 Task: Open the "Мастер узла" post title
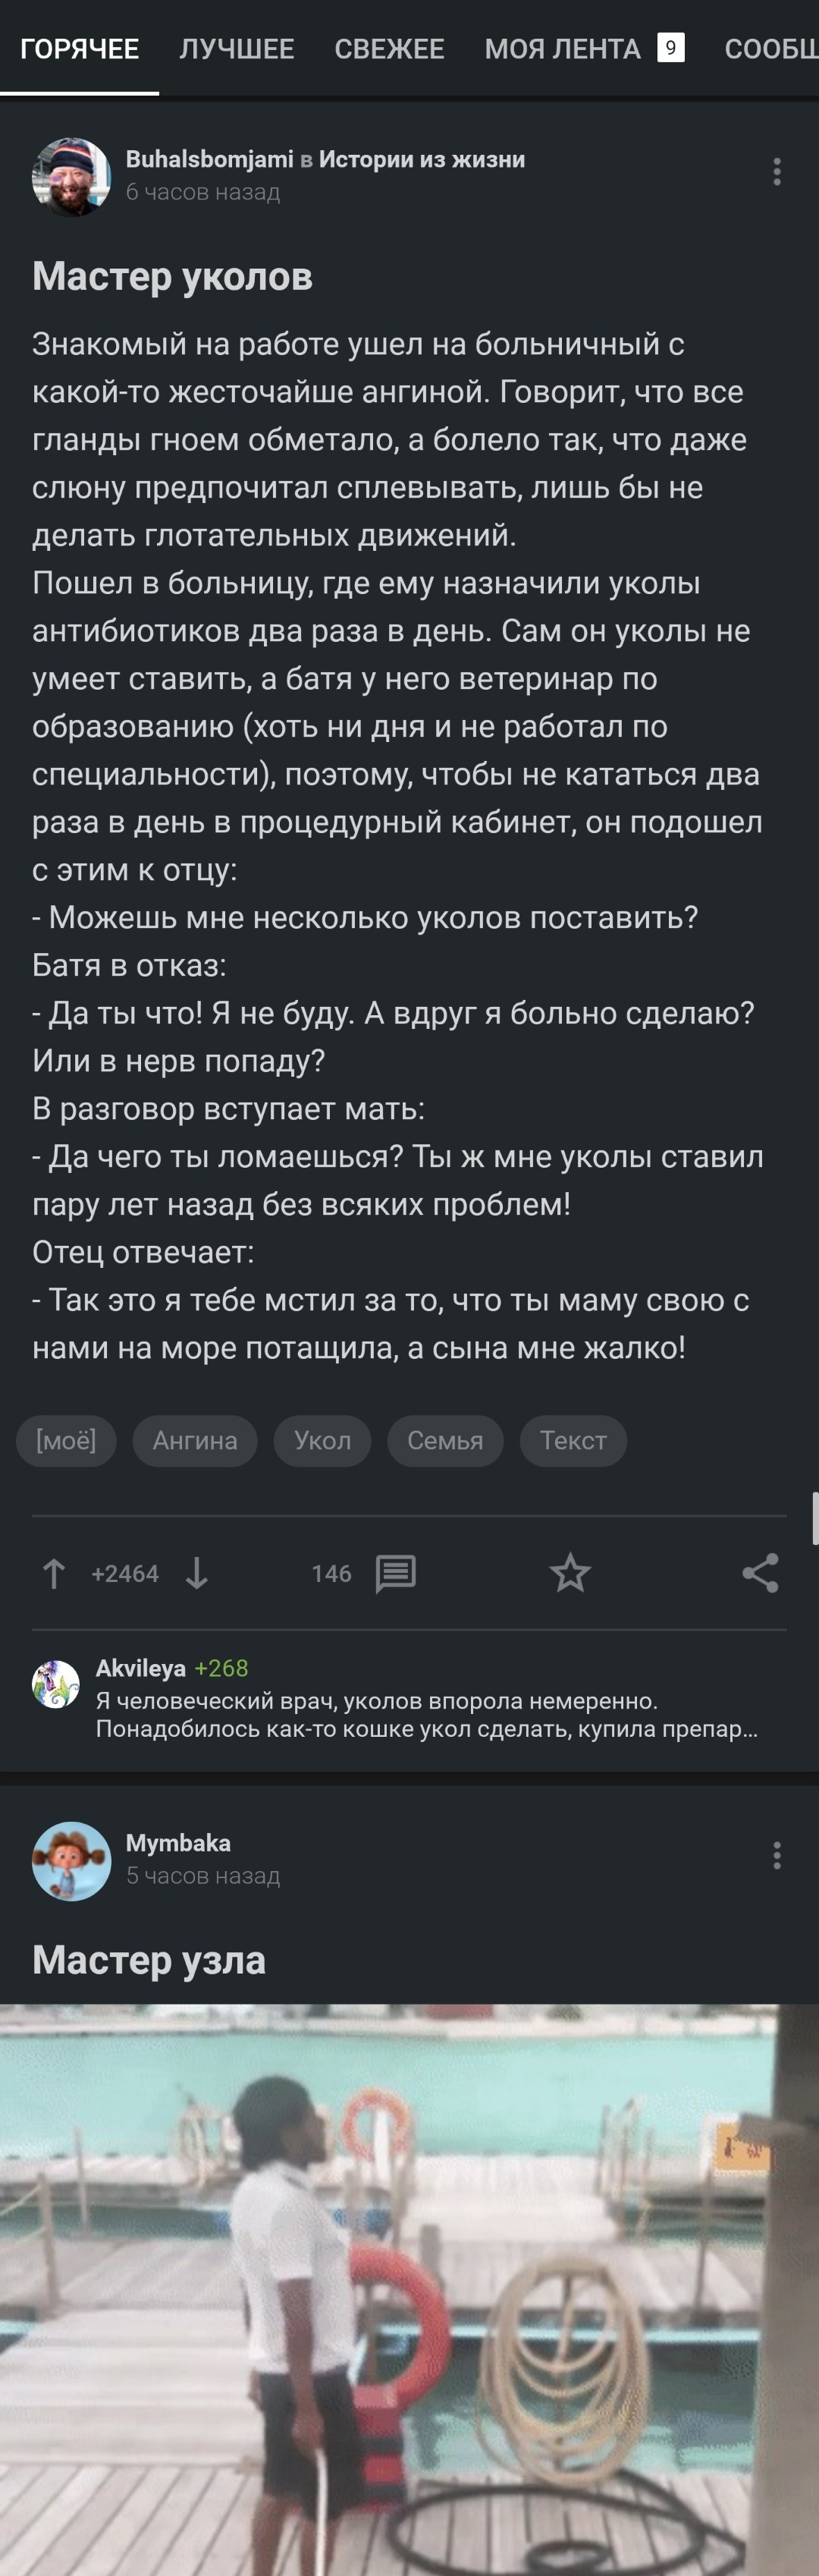[x=149, y=1960]
